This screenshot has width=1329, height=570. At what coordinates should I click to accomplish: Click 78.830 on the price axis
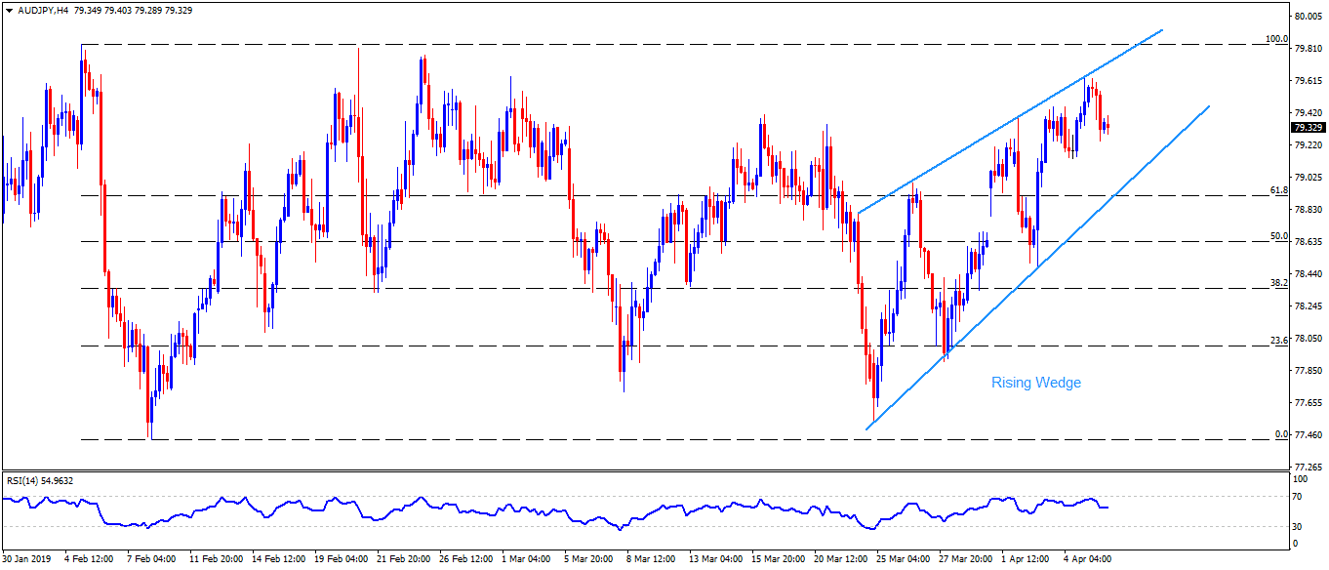point(1309,209)
